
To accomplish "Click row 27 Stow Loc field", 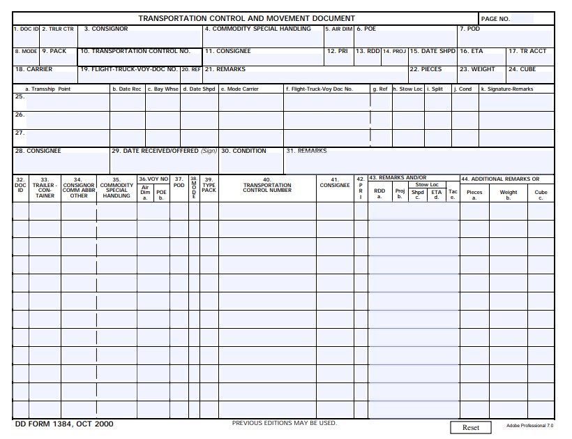I will [408, 138].
